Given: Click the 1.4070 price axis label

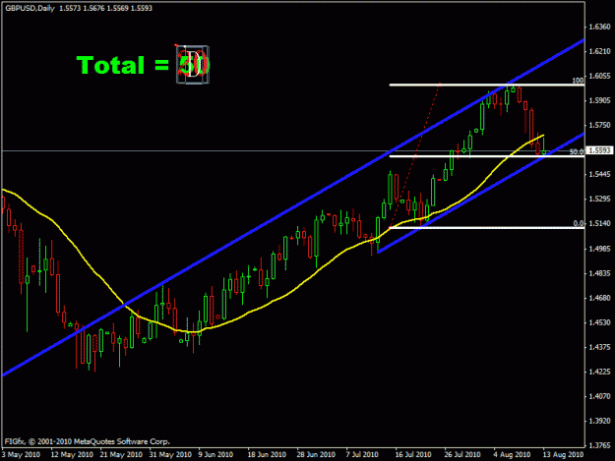Looking at the screenshot, I should click(x=600, y=396).
